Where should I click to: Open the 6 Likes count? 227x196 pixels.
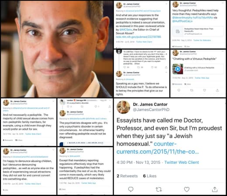pos(150,176)
